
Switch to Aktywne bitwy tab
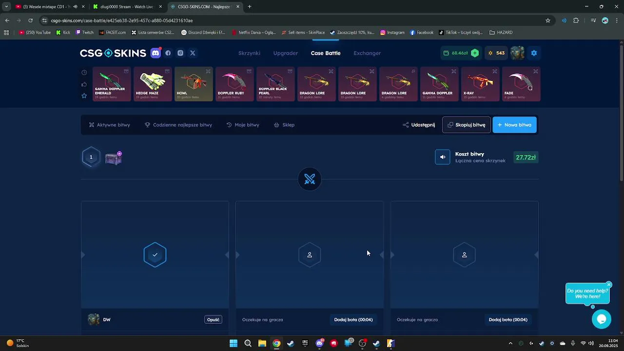point(109,125)
